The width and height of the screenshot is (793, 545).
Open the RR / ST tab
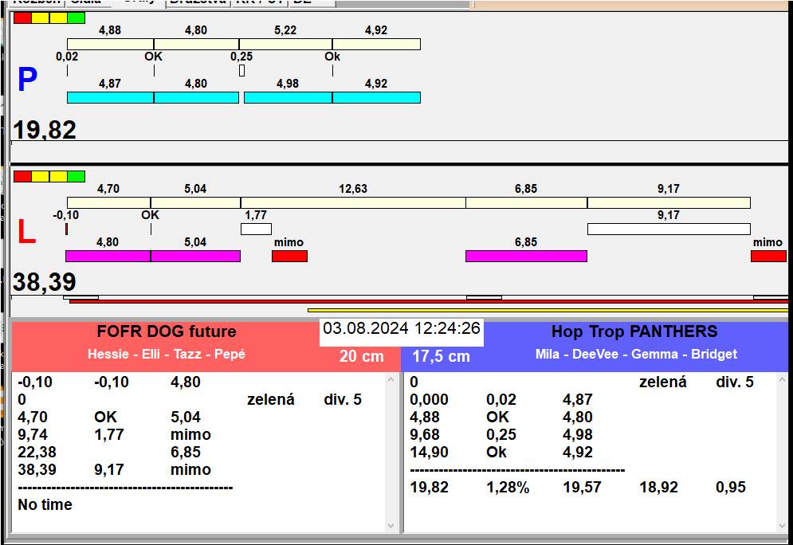[x=259, y=2]
